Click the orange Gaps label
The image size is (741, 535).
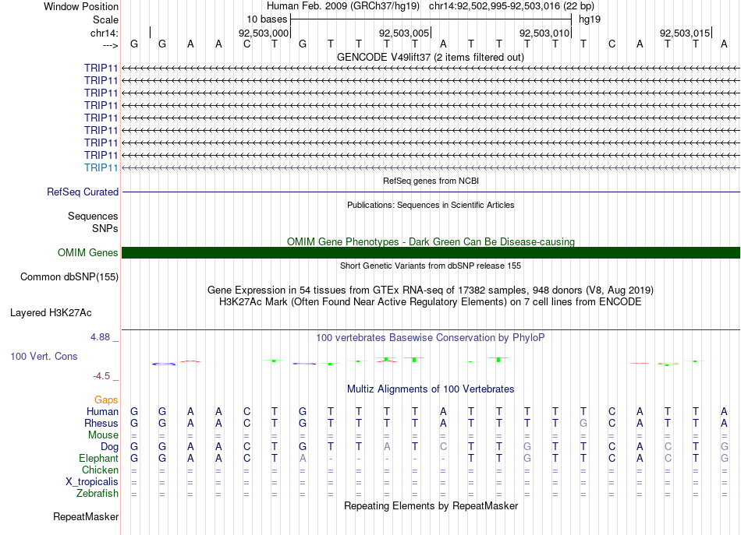(x=106, y=400)
